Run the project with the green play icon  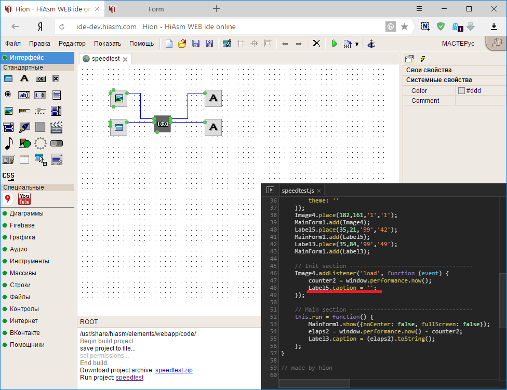[x=335, y=44]
